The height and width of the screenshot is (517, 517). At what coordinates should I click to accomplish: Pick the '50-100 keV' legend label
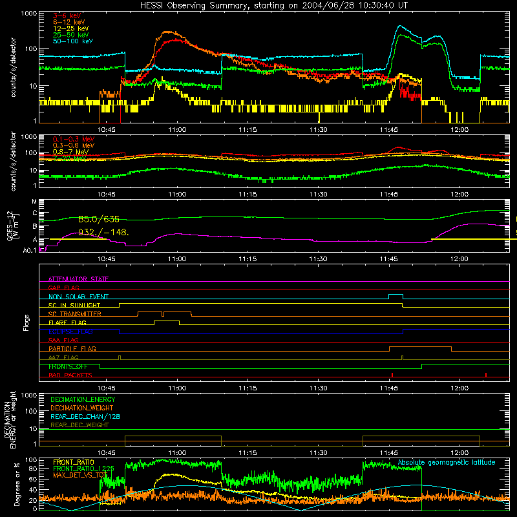point(73,41)
